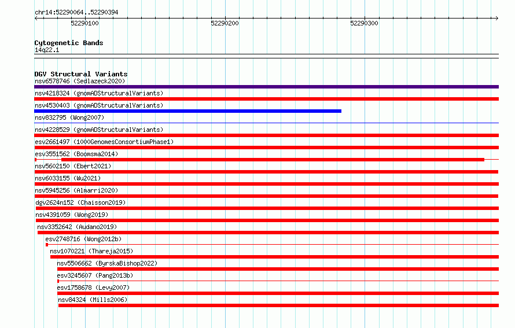Click the red nsv4218324 variant bar

pyautogui.click(x=266, y=99)
